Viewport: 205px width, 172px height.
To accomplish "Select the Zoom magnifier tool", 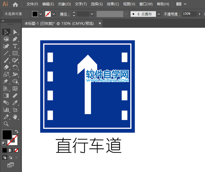I will pyautogui.click(x=6, y=124).
